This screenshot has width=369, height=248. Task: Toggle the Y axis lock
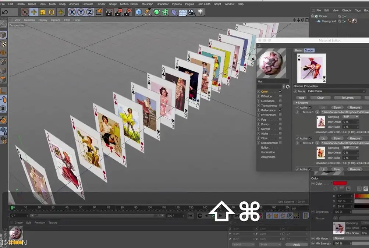tap(81, 12)
